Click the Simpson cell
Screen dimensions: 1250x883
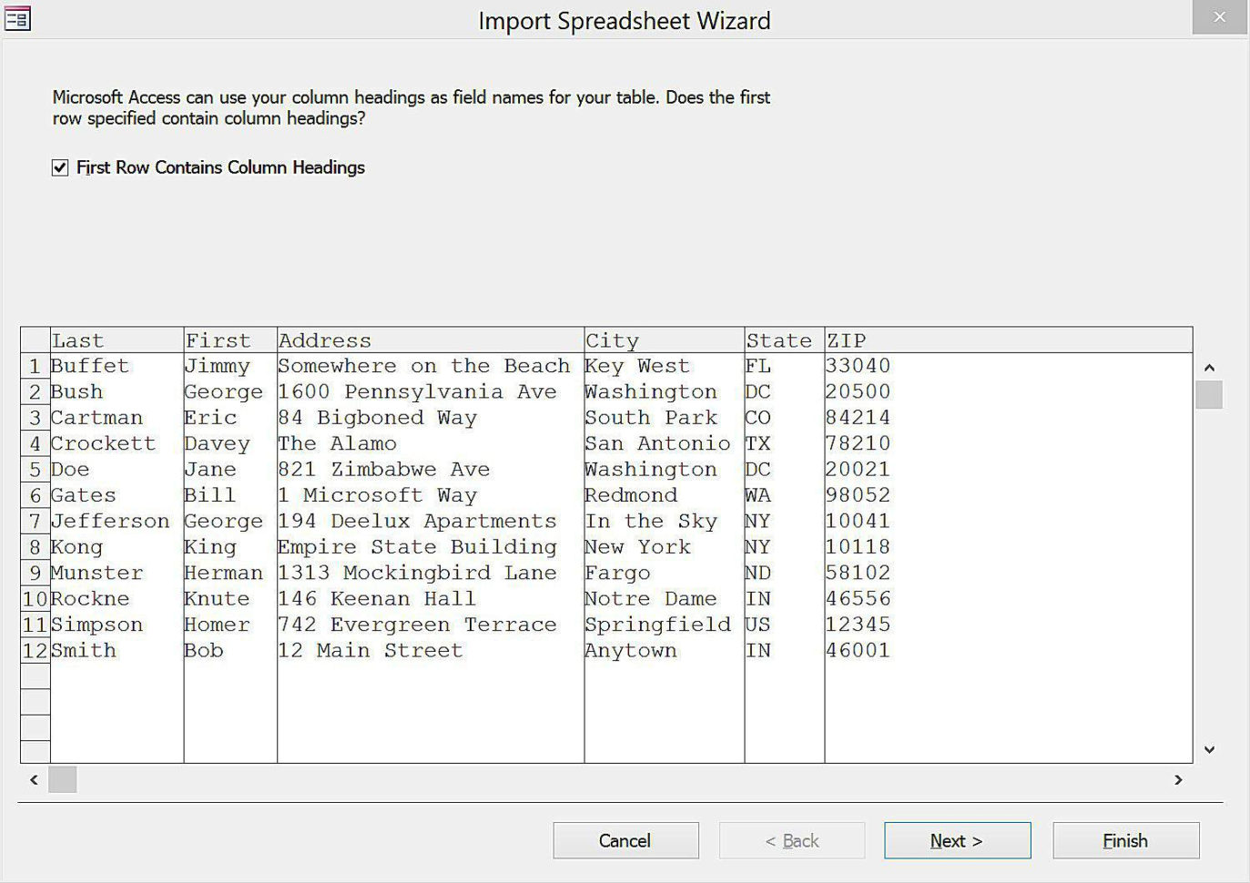coord(117,625)
